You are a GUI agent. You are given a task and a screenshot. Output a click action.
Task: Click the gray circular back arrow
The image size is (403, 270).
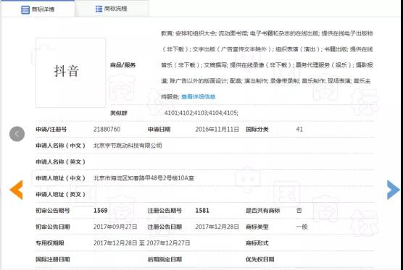(x=17, y=134)
